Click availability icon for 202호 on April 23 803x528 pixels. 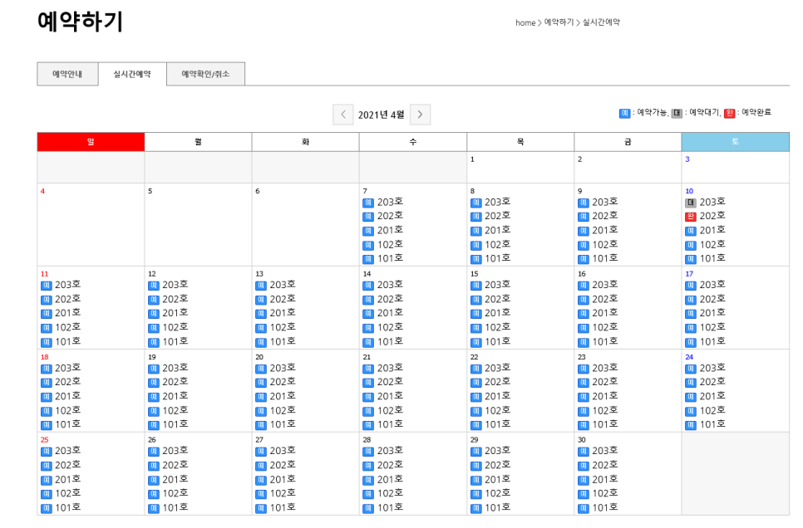click(x=584, y=382)
